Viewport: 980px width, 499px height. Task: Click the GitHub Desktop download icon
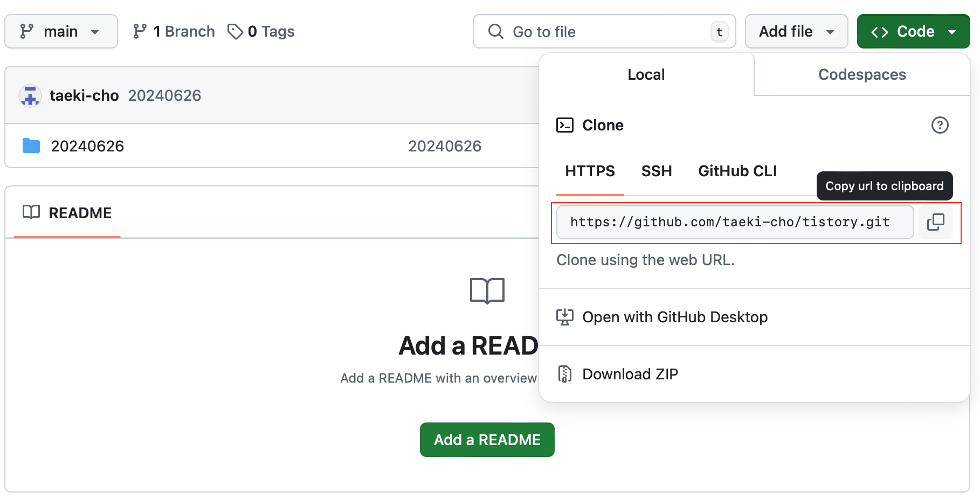tap(565, 317)
